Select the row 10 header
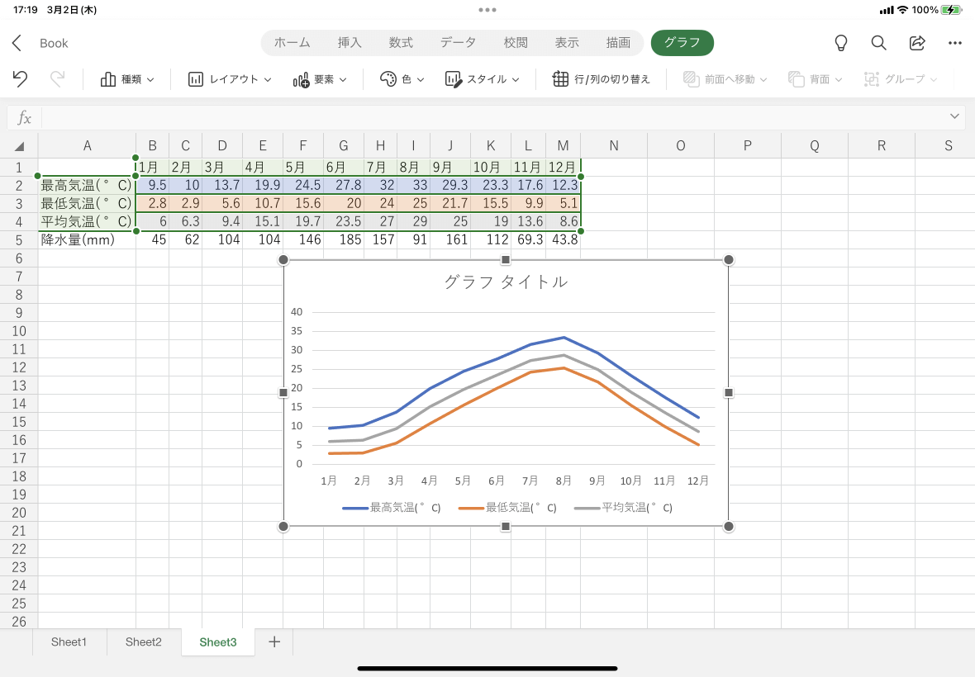The height and width of the screenshot is (677, 975). (x=19, y=331)
